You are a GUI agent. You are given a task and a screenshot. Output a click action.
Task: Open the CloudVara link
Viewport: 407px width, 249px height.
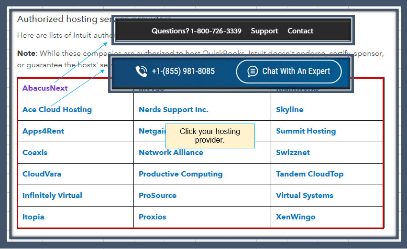coord(42,174)
